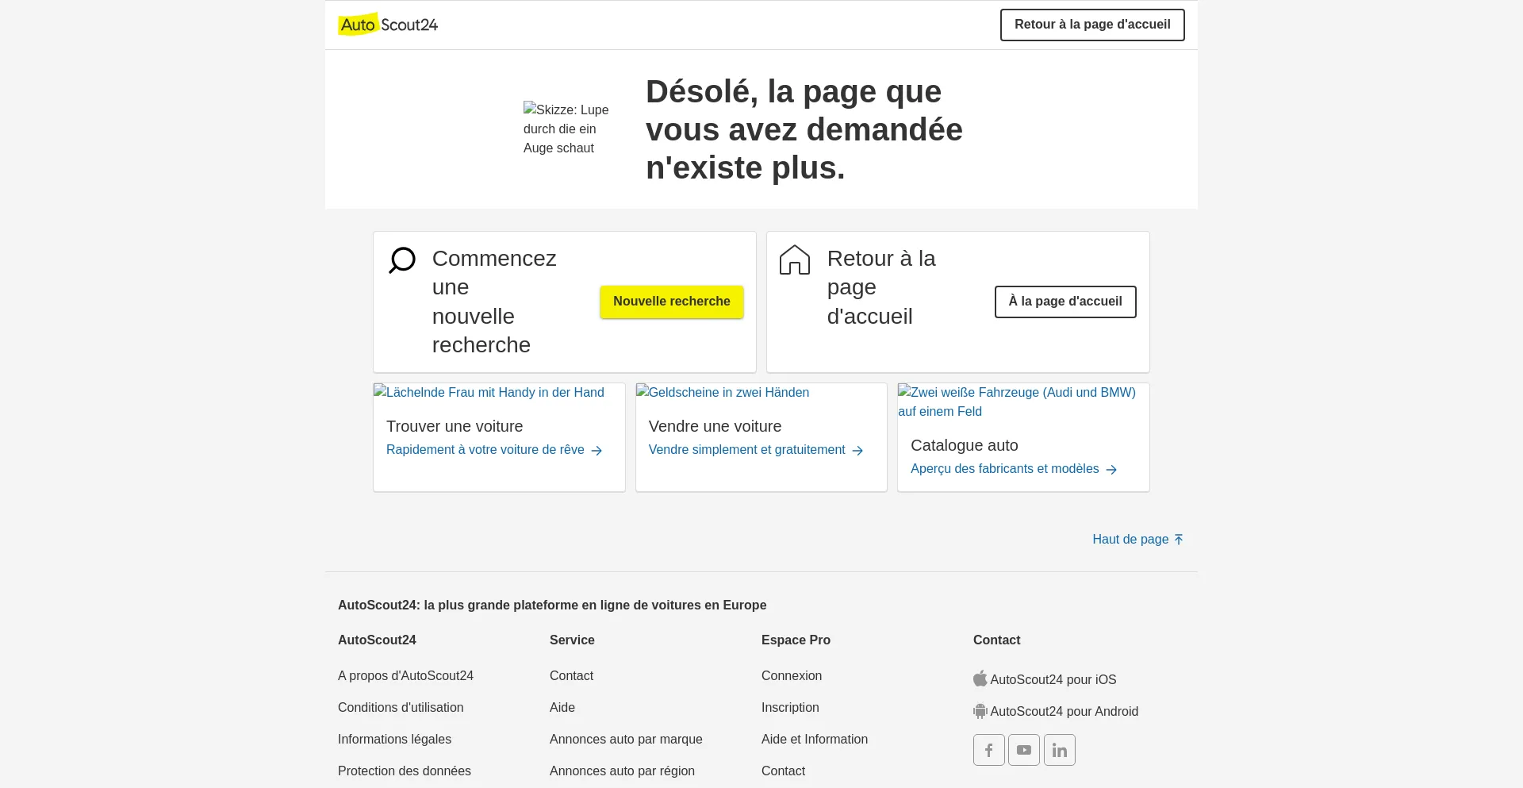This screenshot has width=1523, height=788.
Task: Open Protection des données footer link
Action: tap(404, 771)
